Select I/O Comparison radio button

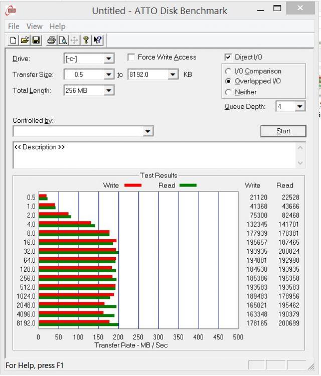pyautogui.click(x=228, y=71)
